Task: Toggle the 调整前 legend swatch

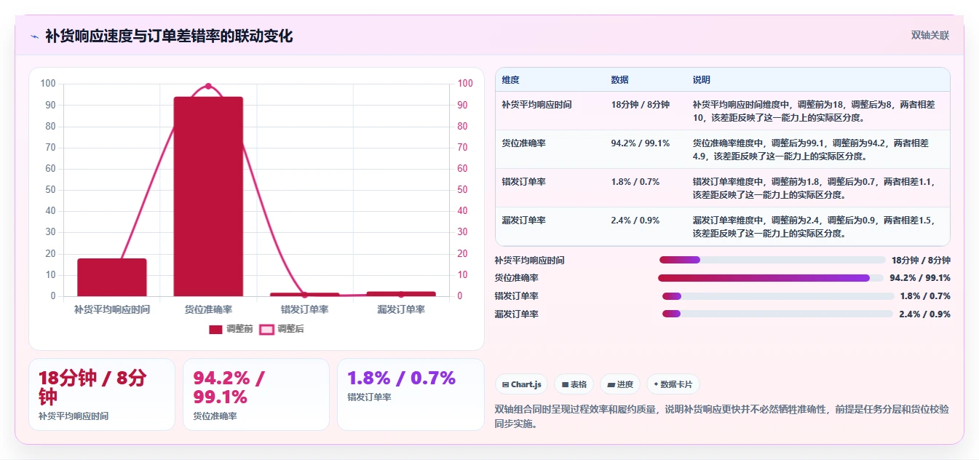Action: pos(215,329)
